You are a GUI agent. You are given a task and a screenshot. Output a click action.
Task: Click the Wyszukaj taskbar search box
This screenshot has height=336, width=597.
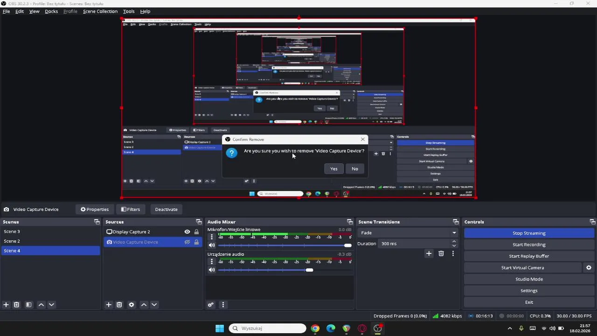(267, 329)
